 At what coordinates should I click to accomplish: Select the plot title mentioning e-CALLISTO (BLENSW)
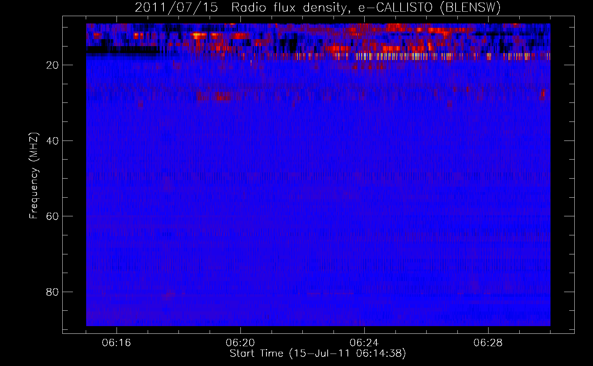click(318, 7)
